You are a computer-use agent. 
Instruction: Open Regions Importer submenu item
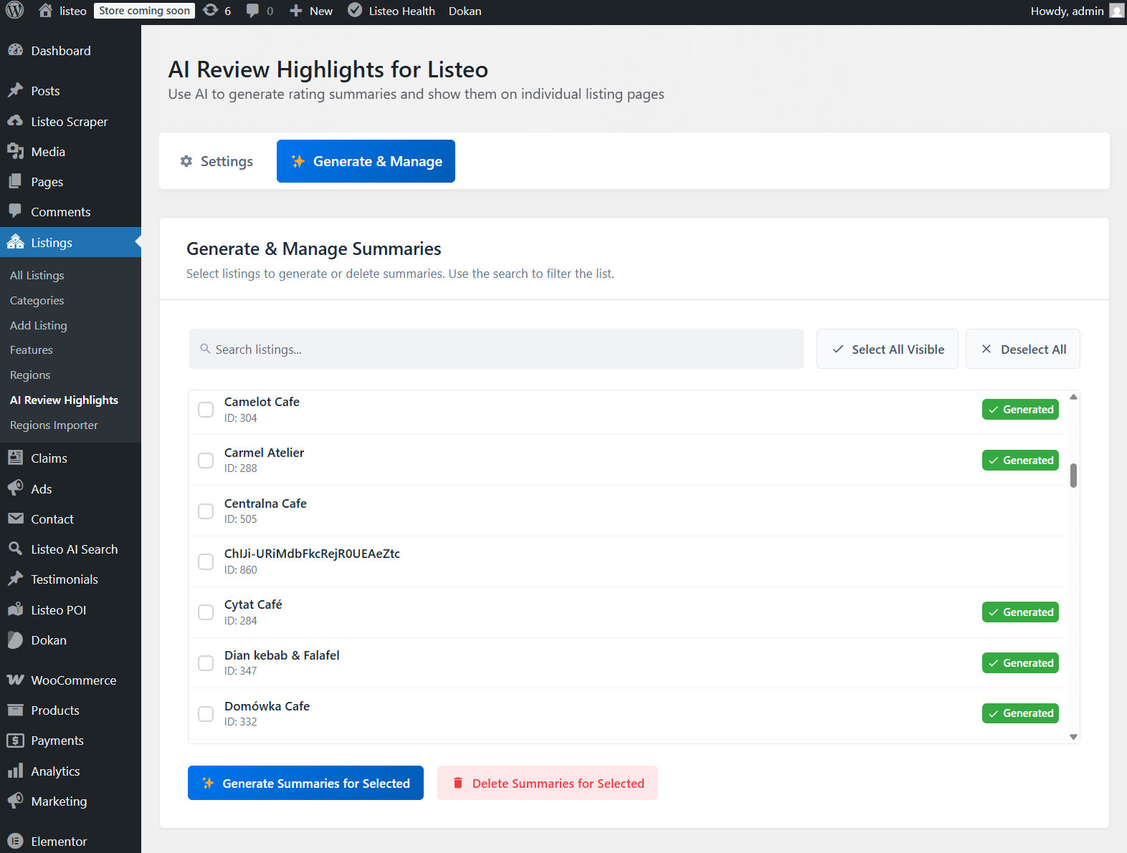(x=54, y=425)
